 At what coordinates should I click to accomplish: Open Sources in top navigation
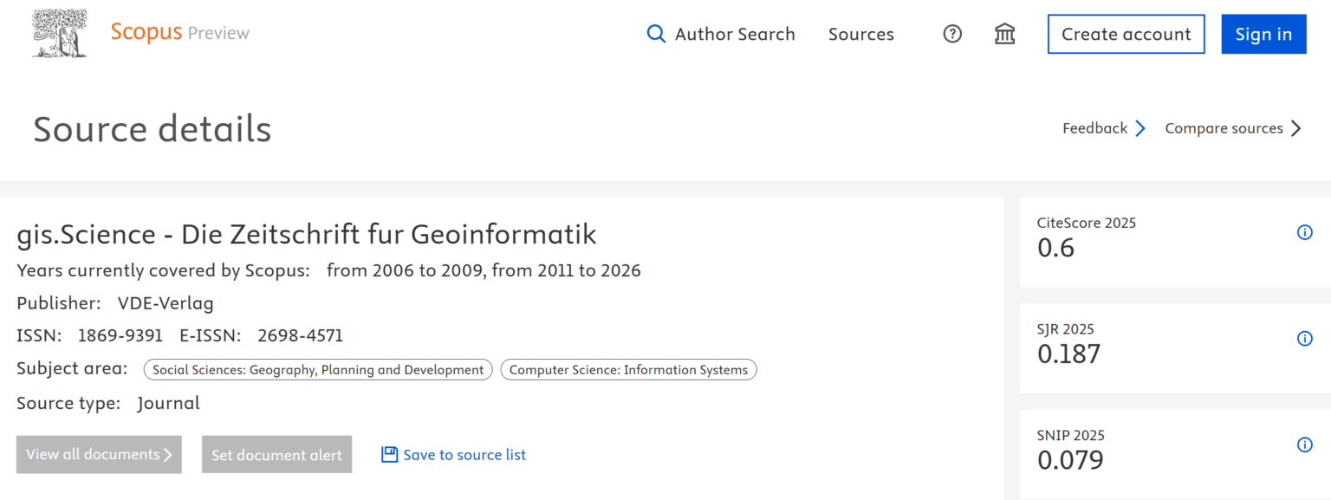pyautogui.click(x=860, y=35)
